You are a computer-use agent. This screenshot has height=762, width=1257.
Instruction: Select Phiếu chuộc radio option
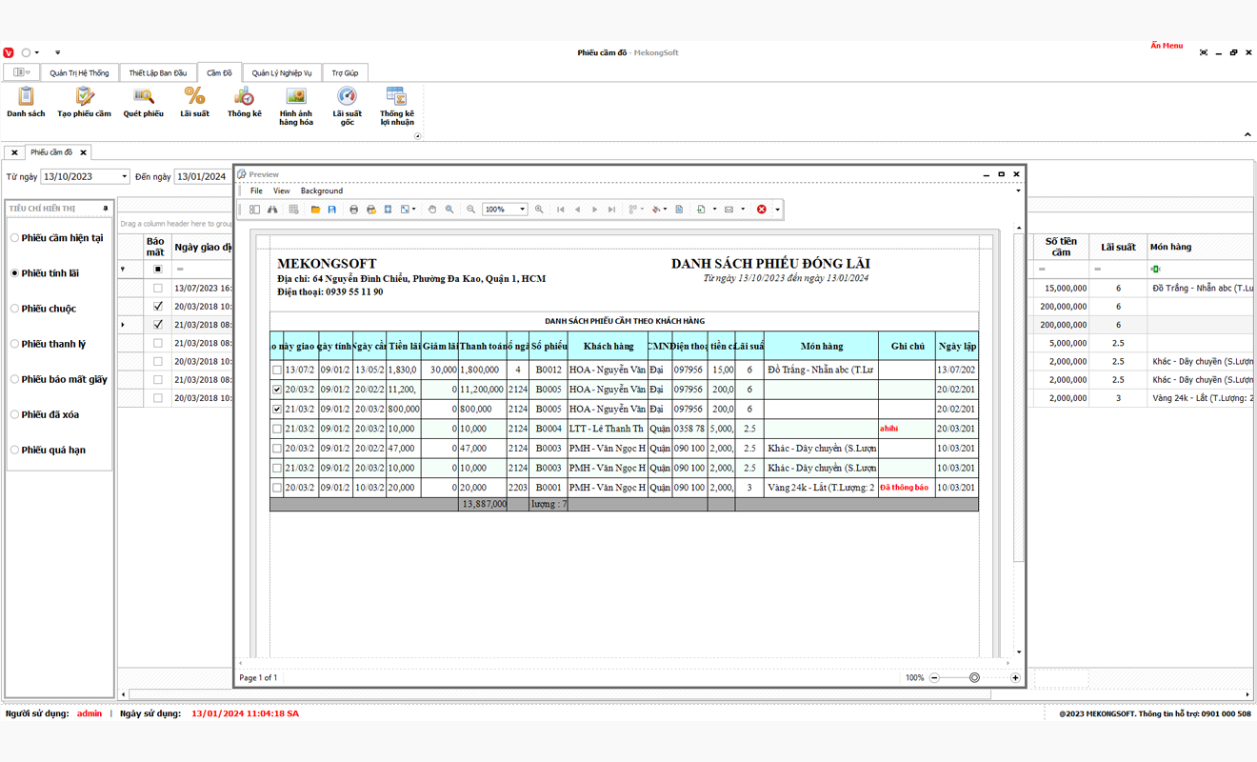[x=43, y=309]
